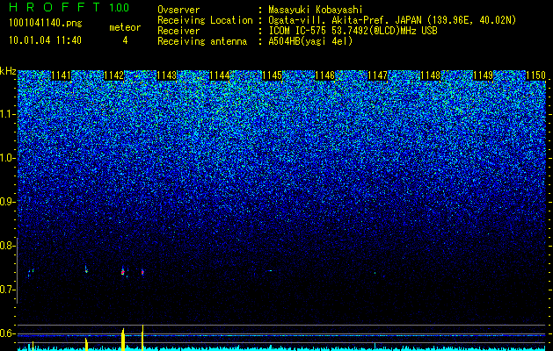
Task: Click the kHz axis unit label
Action: tap(8, 71)
